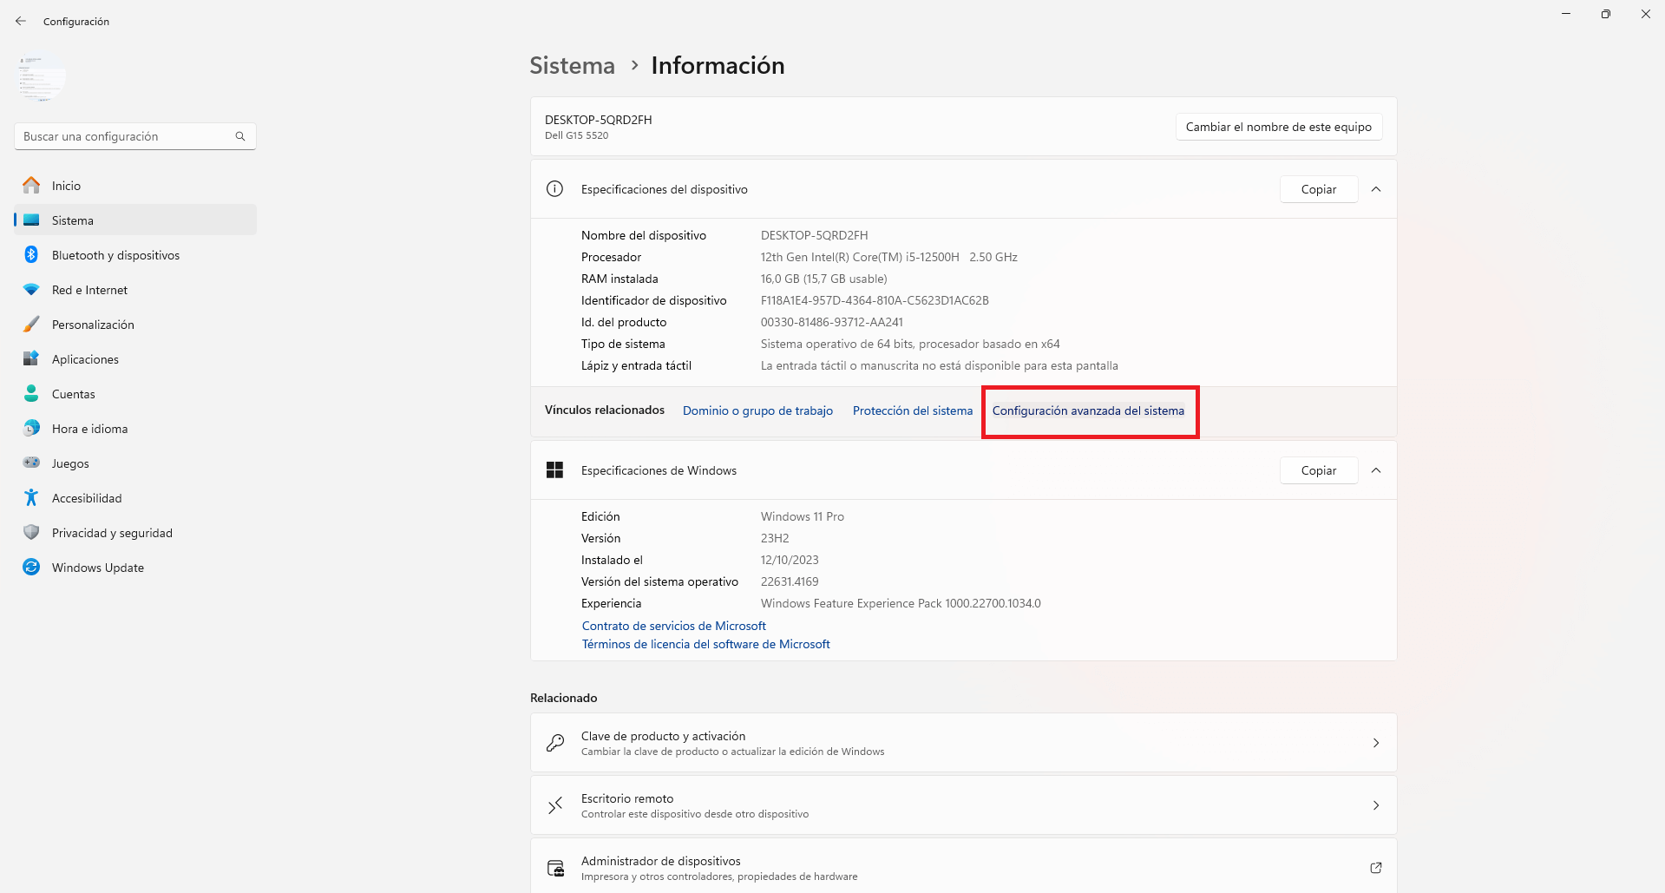Copy Windows specifications with Copiar button
Screen dimensions: 1665x893
coord(1319,470)
